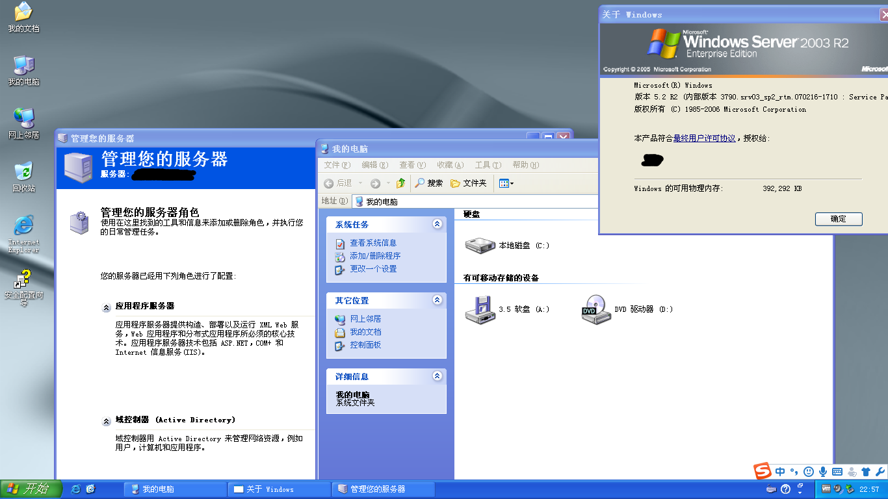Open the 工具 menu
This screenshot has height=499, width=888.
pyautogui.click(x=488, y=164)
